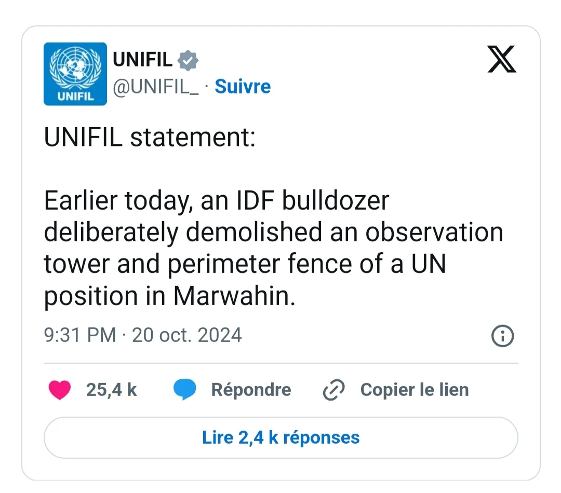
Task: Click the chain link copy icon
Action: coord(334,390)
